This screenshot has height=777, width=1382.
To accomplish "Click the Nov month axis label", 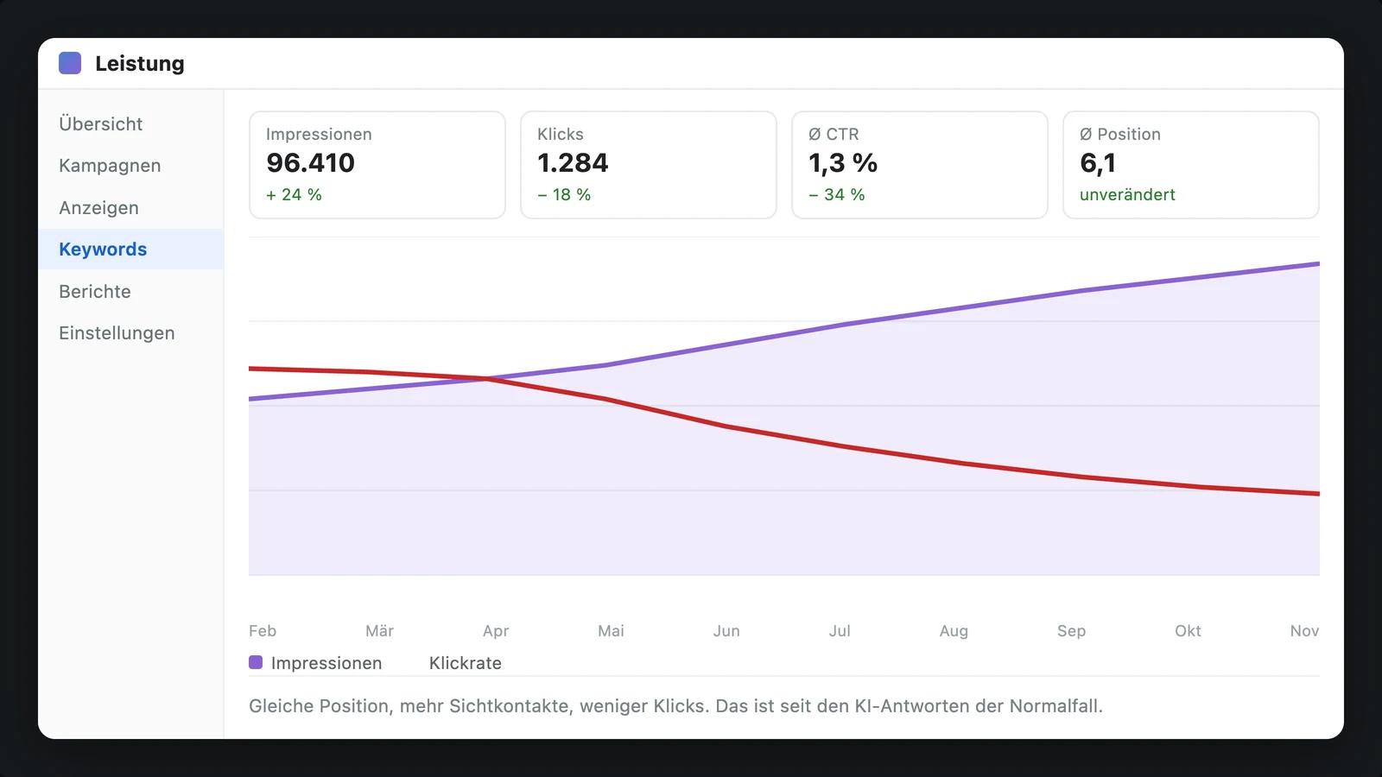I will pyautogui.click(x=1304, y=631).
